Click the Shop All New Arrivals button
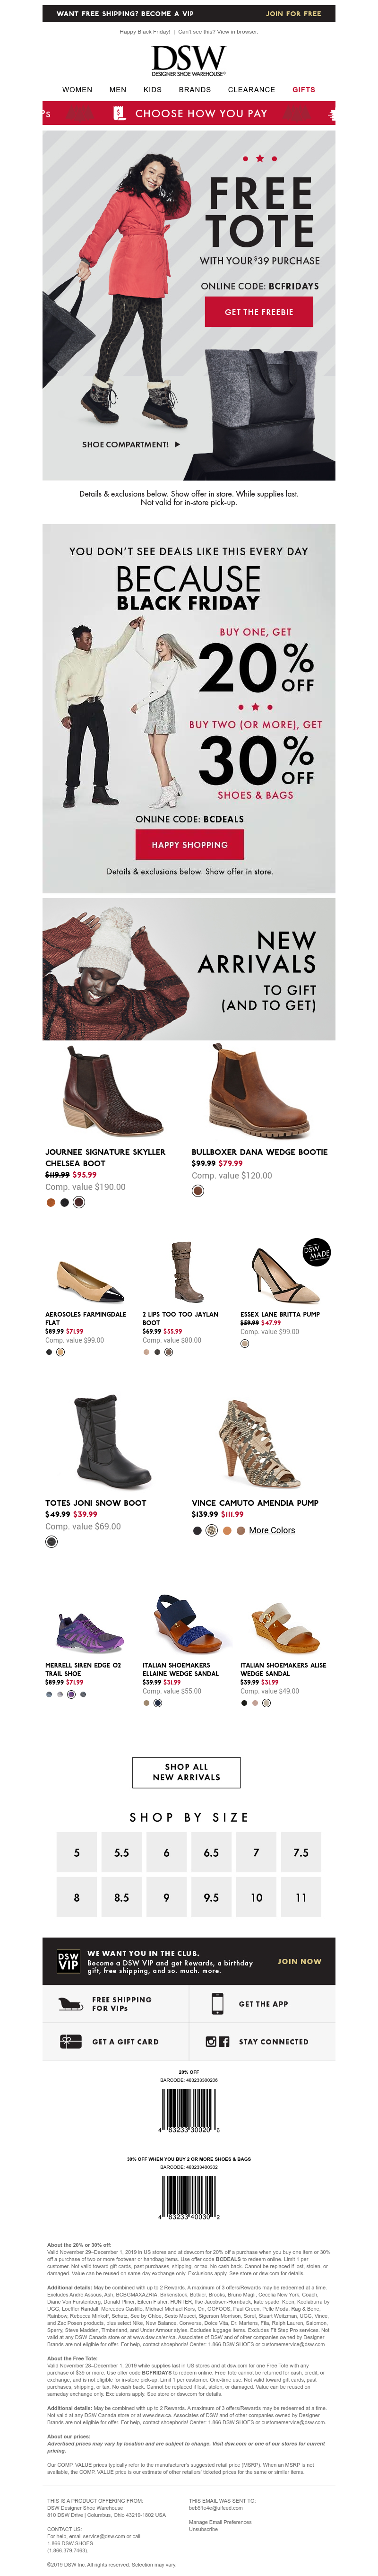The image size is (378, 2576). click(x=186, y=1772)
